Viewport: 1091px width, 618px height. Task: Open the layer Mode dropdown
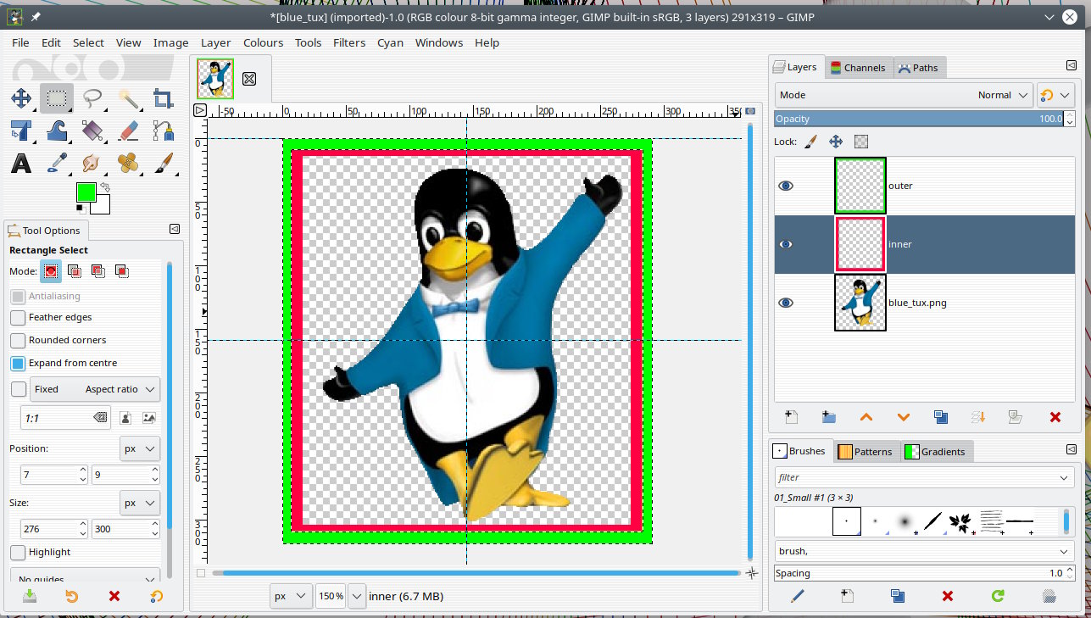pyautogui.click(x=904, y=95)
